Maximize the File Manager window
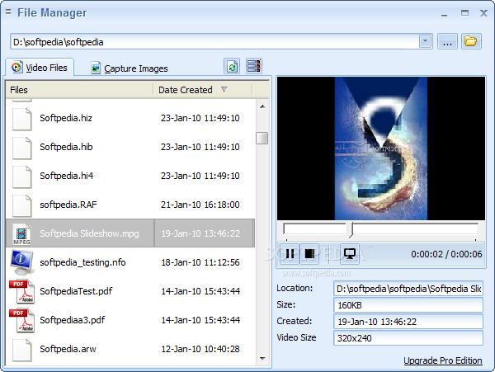The image size is (495, 372). point(464,13)
